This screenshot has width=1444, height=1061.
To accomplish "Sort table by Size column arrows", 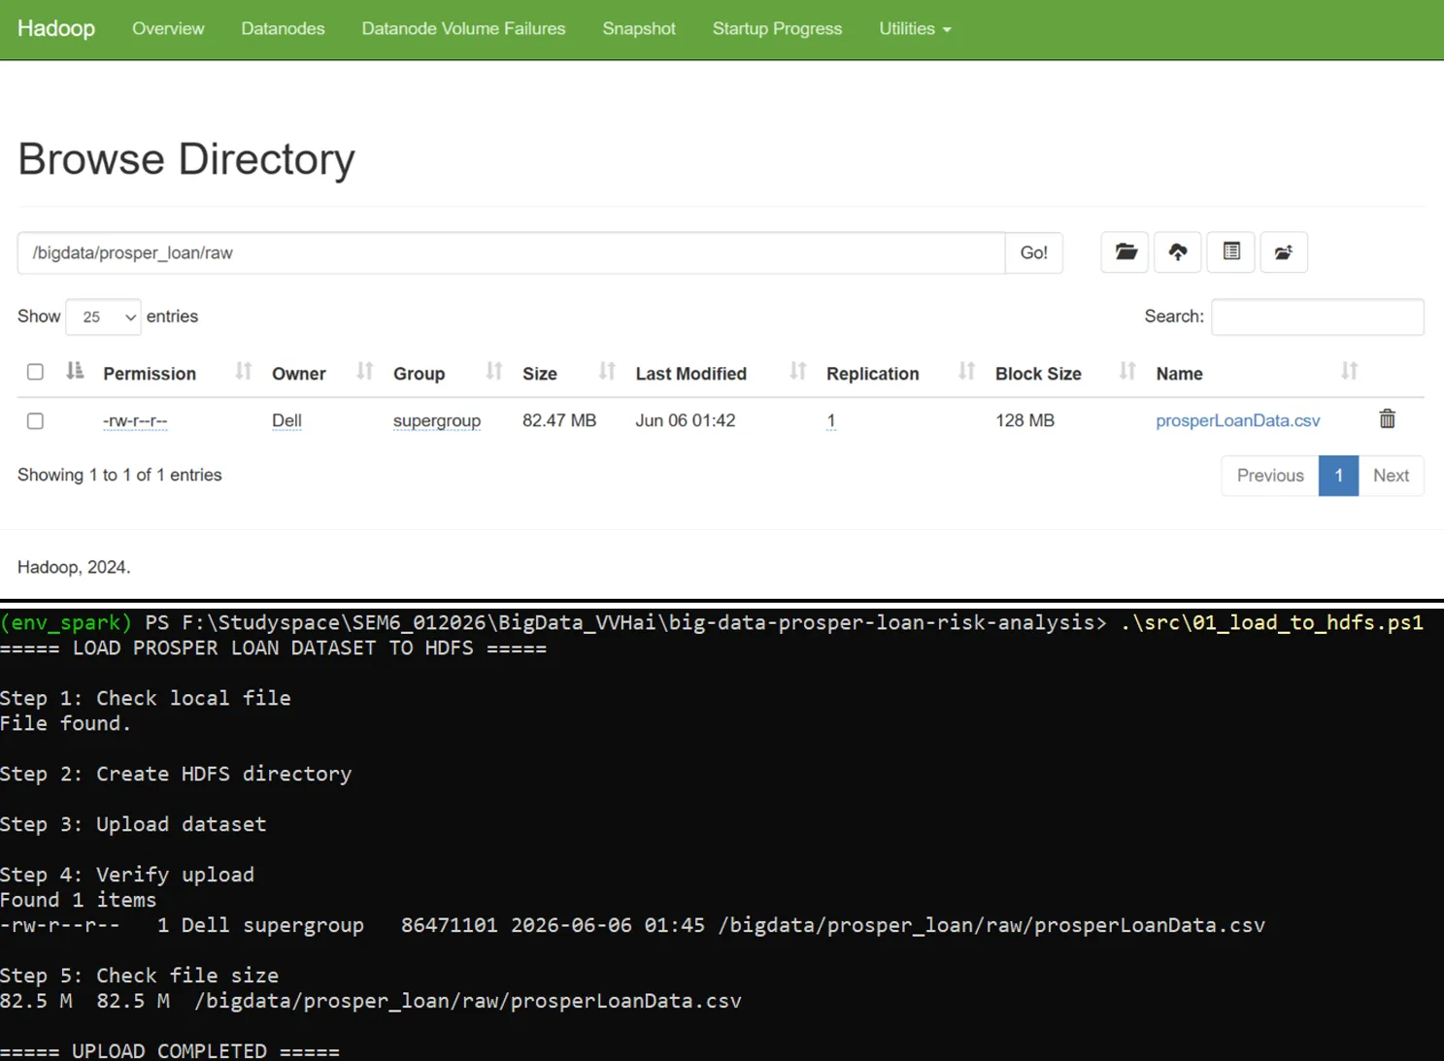I will click(x=607, y=371).
